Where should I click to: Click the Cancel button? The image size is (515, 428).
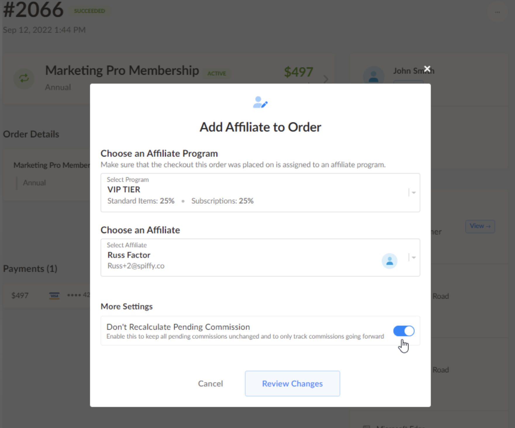pyautogui.click(x=210, y=384)
